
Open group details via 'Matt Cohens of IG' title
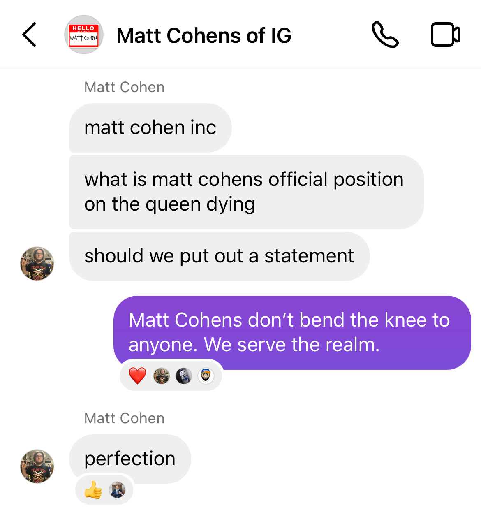coord(204,35)
